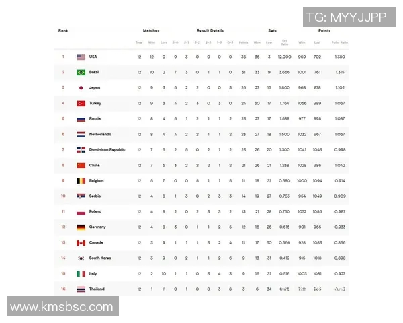The image size is (403, 323).
Task: Select the Serbia team name
Action: click(95, 196)
